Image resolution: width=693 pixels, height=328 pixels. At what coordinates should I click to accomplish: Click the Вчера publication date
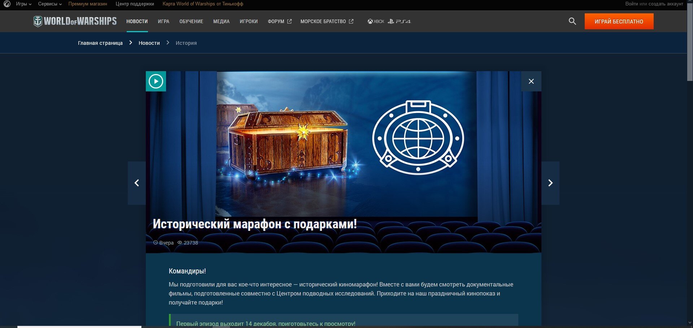point(166,243)
